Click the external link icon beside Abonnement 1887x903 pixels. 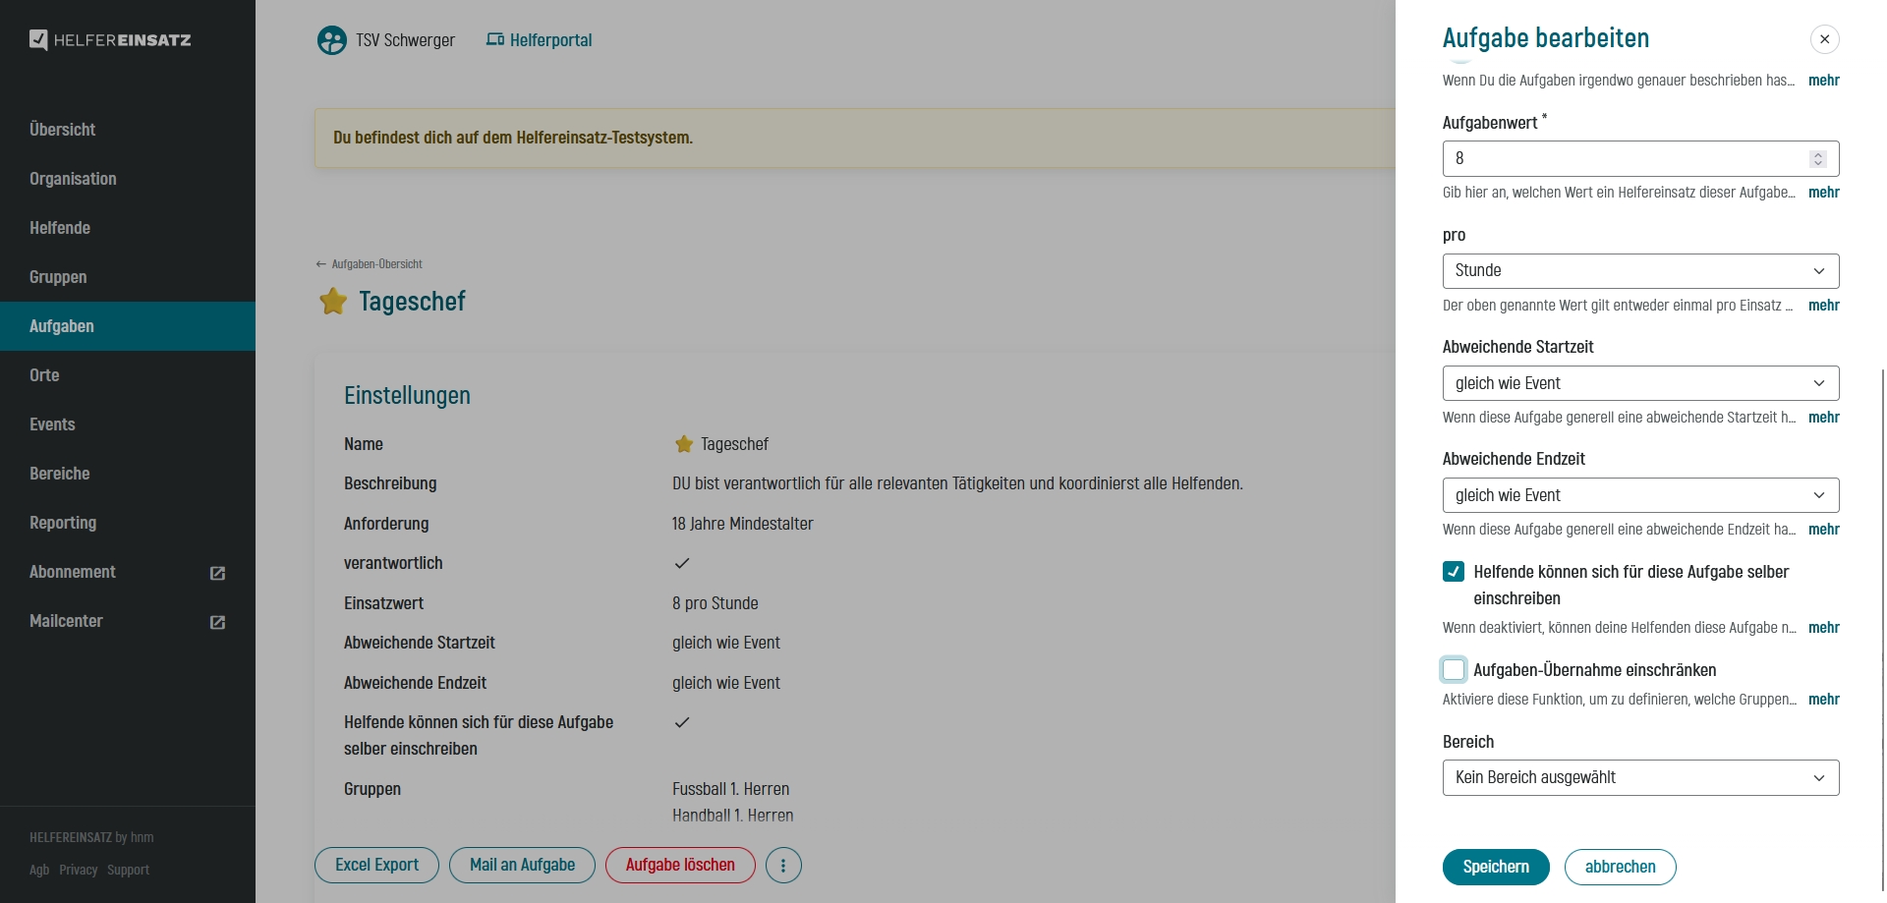tap(217, 573)
